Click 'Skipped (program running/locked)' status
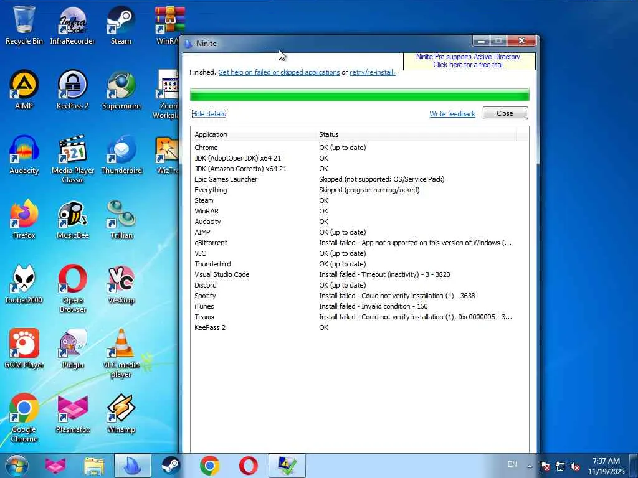The image size is (638, 478). point(369,190)
